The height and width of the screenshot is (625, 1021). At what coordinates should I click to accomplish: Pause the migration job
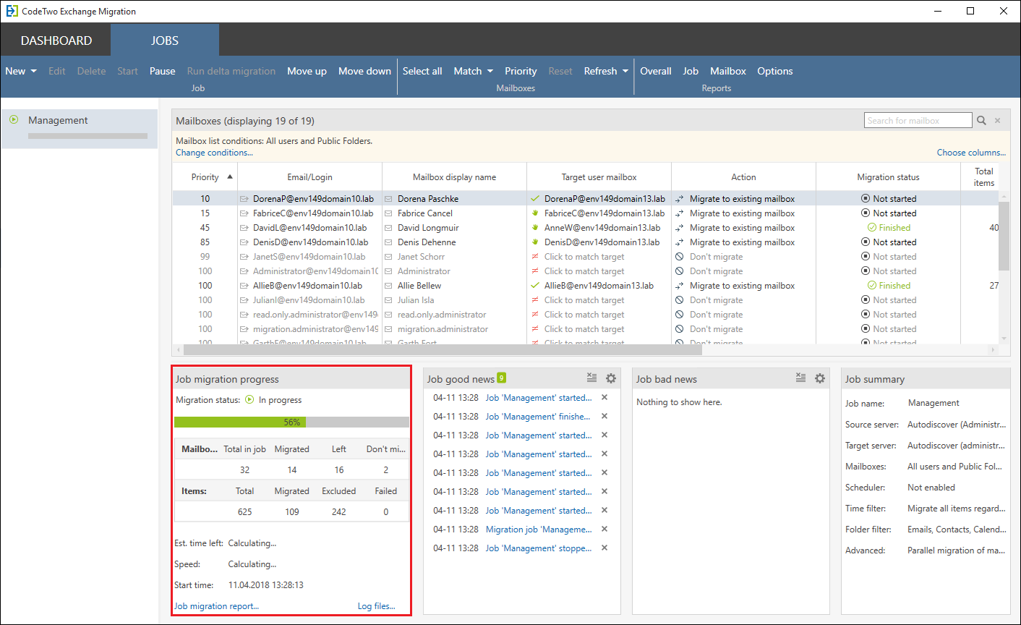coord(163,71)
